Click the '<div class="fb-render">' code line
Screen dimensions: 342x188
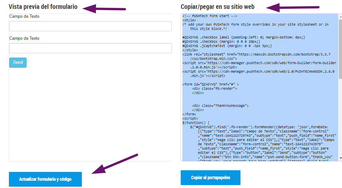pyautogui.click(x=215, y=88)
